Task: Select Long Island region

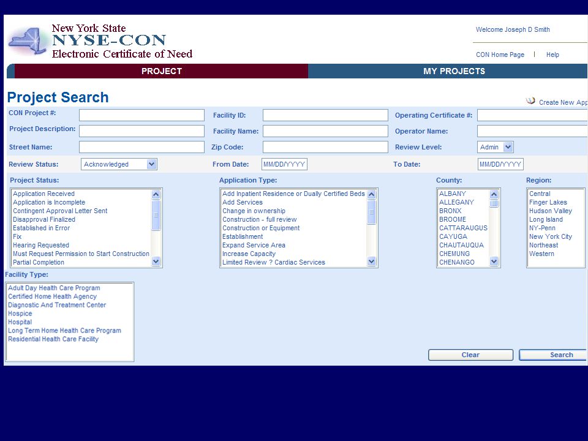Action: point(546,220)
